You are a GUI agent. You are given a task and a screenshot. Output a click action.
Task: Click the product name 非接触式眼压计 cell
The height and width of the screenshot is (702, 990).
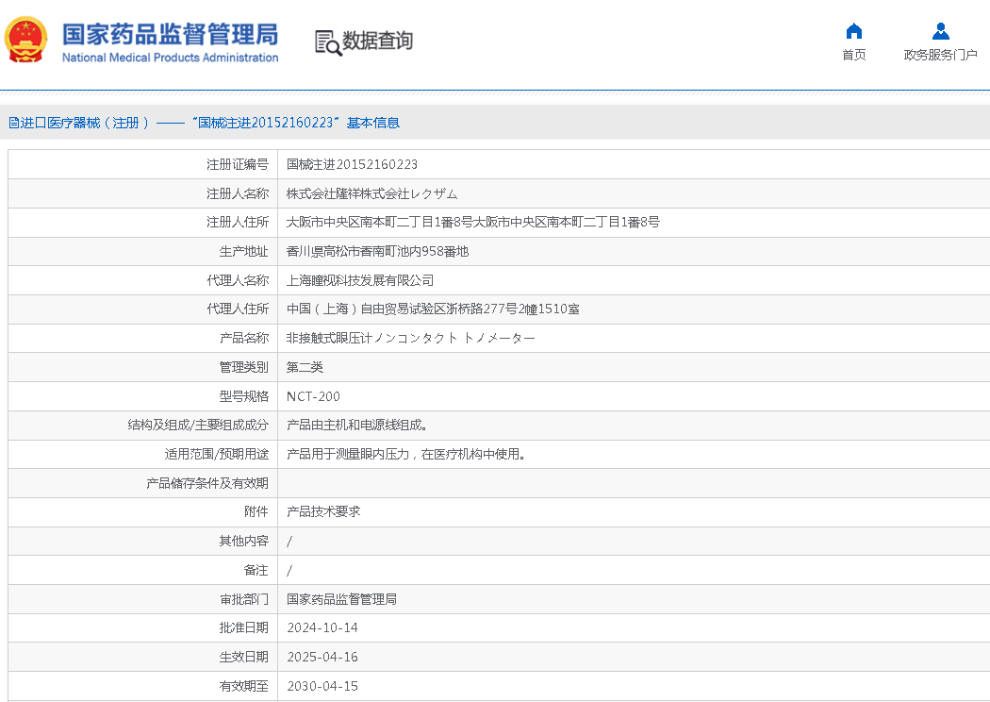tap(410, 338)
